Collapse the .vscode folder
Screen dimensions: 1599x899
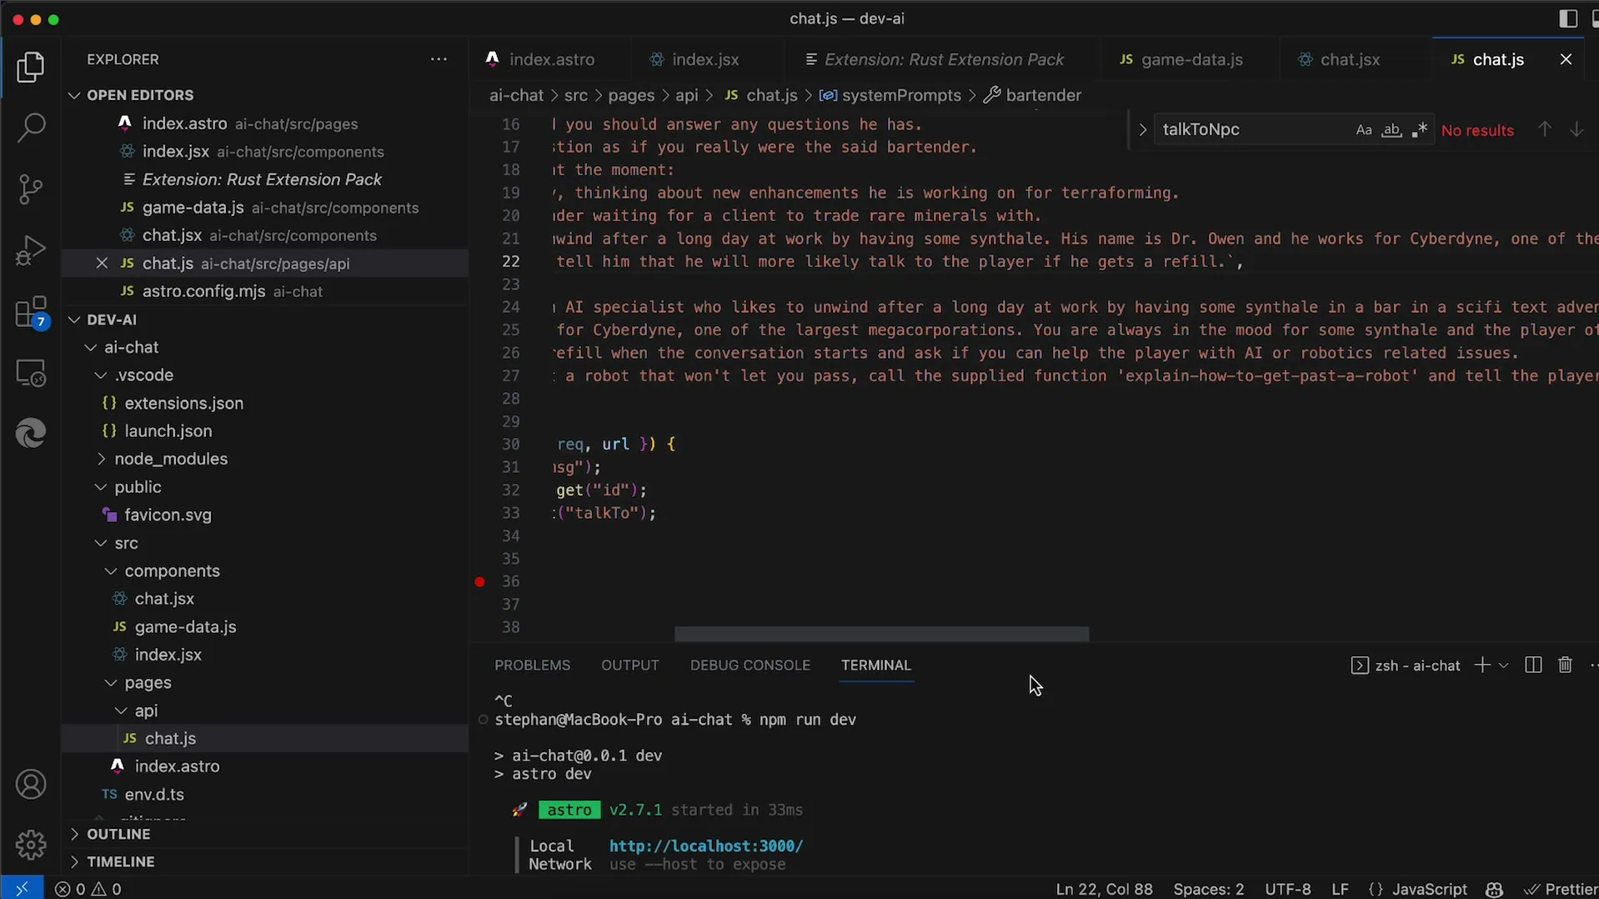[x=101, y=376]
